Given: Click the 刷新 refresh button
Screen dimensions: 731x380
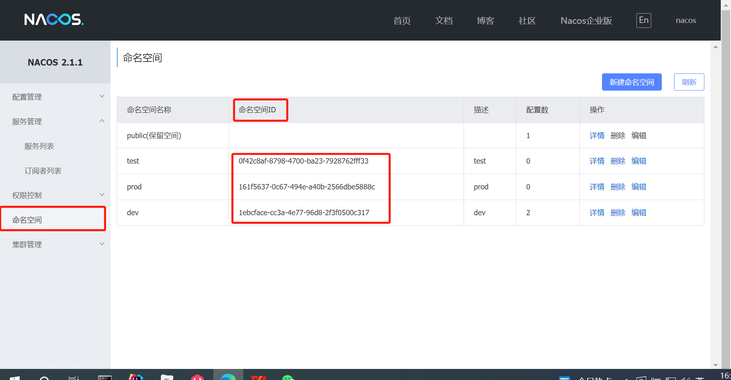Looking at the screenshot, I should [689, 82].
